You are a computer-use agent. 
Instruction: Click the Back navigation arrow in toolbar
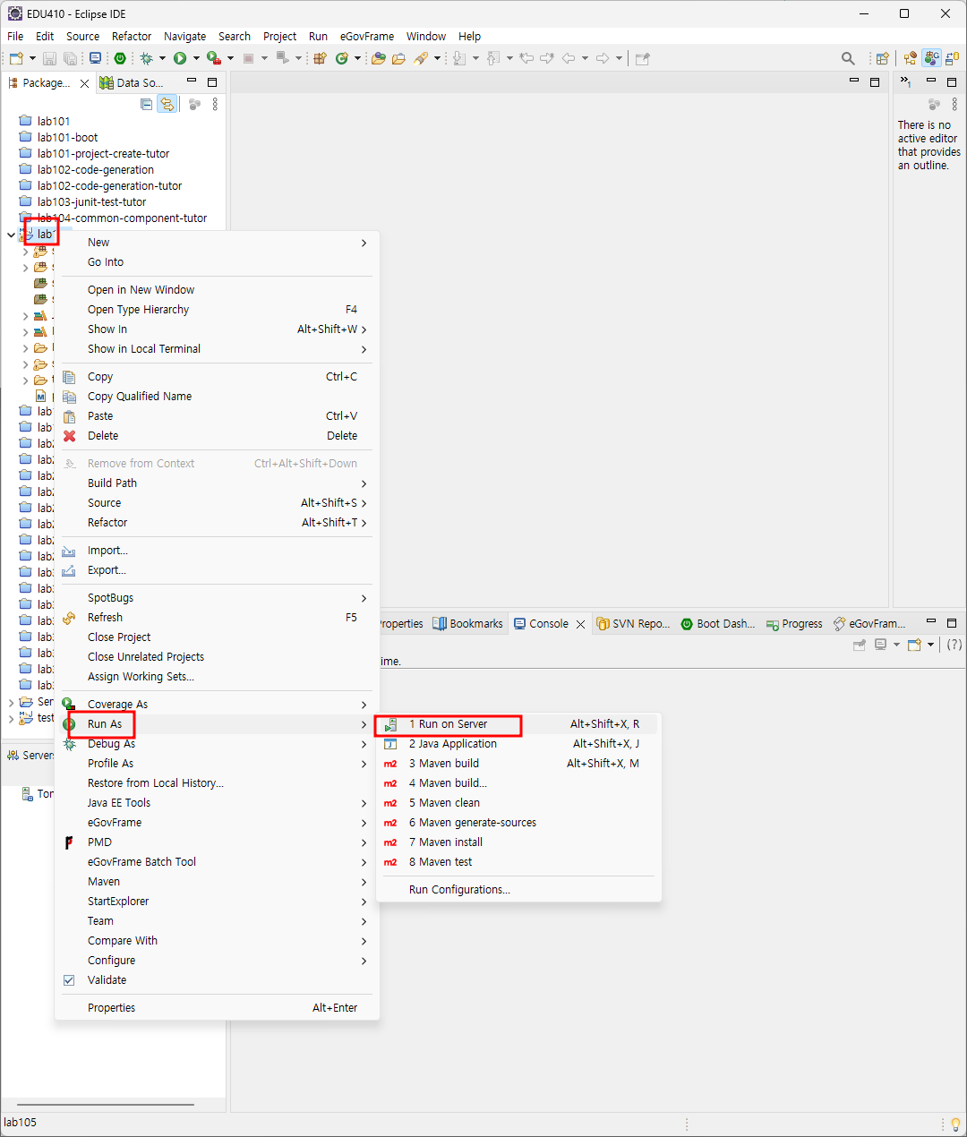[x=569, y=58]
